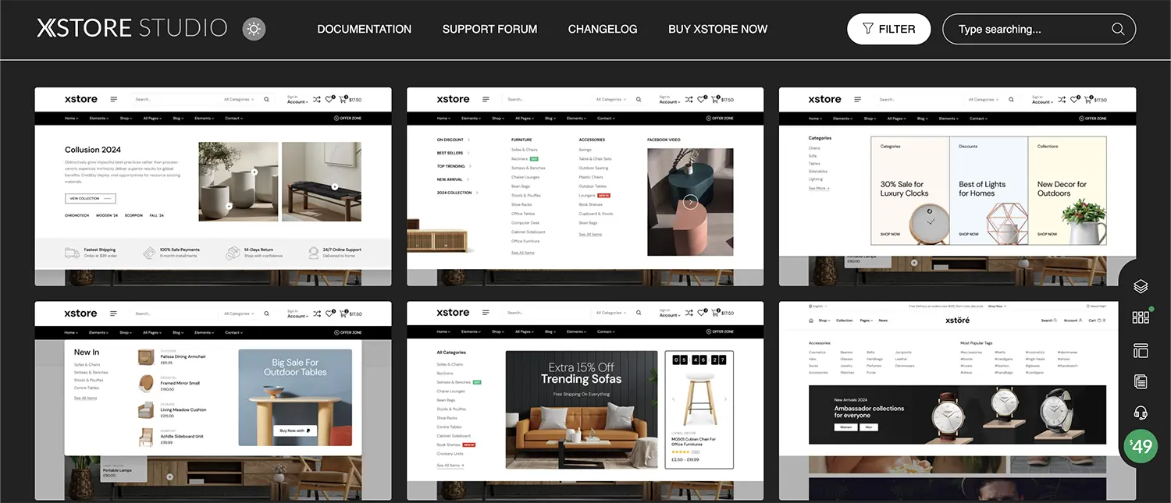Screen dimensions: 1171x503
Task: Open the documents pages icon in sidebar
Action: [1141, 381]
